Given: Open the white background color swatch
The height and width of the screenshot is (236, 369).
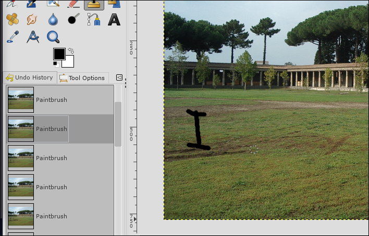Looking at the screenshot, I should click(x=70, y=63).
